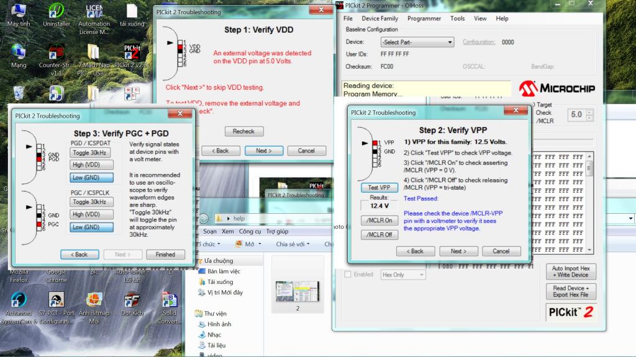
Task: Open the Solid Converter desktop icon
Action: click(170, 302)
